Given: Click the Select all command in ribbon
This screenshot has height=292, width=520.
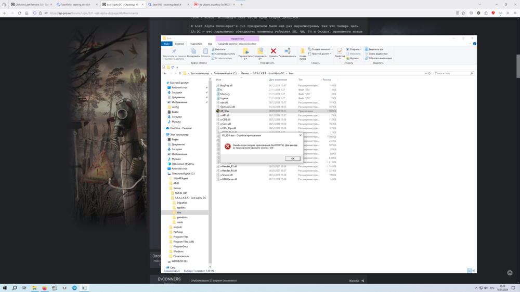Looking at the screenshot, I should (374, 49).
